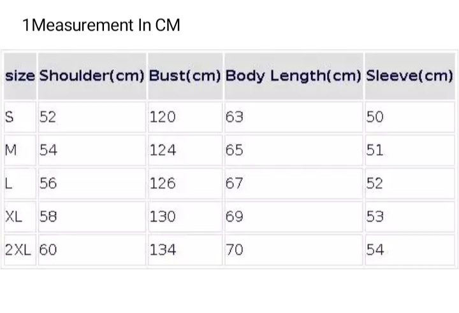Select the 'XL' size cell

click(13, 216)
